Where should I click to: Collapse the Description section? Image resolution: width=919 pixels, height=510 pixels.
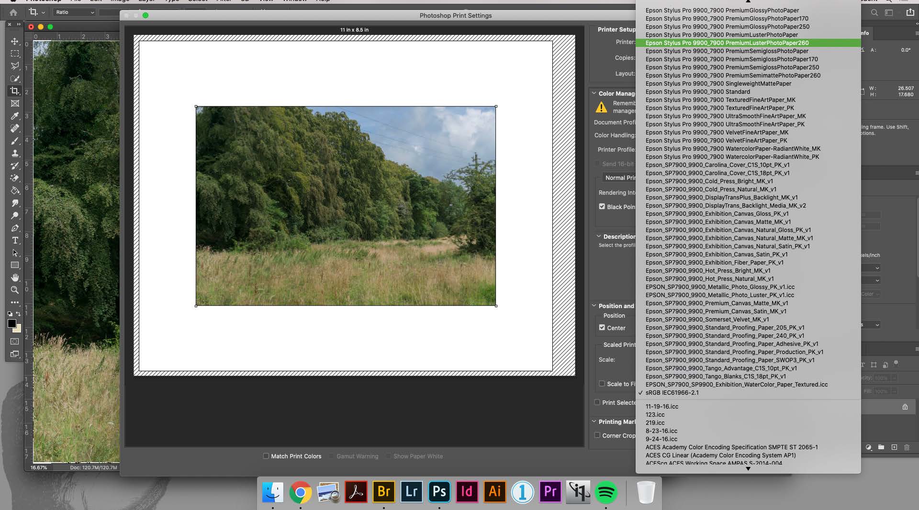click(x=598, y=236)
